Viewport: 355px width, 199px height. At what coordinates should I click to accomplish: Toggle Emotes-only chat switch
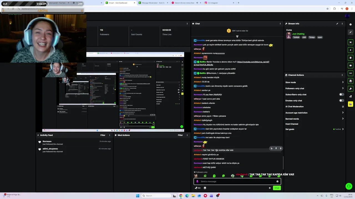[342, 101]
